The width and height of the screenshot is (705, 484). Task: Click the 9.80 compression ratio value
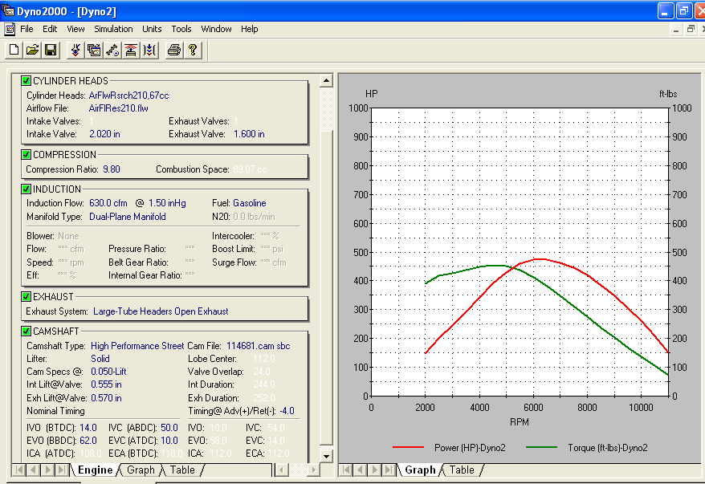pos(111,170)
